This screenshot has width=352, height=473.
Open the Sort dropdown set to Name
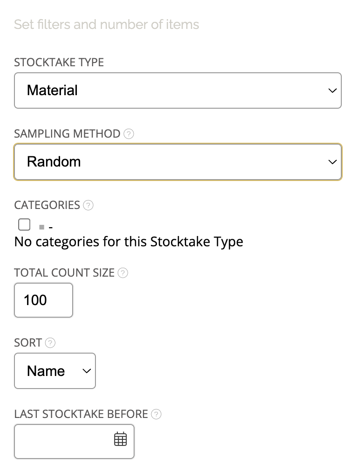pos(55,371)
